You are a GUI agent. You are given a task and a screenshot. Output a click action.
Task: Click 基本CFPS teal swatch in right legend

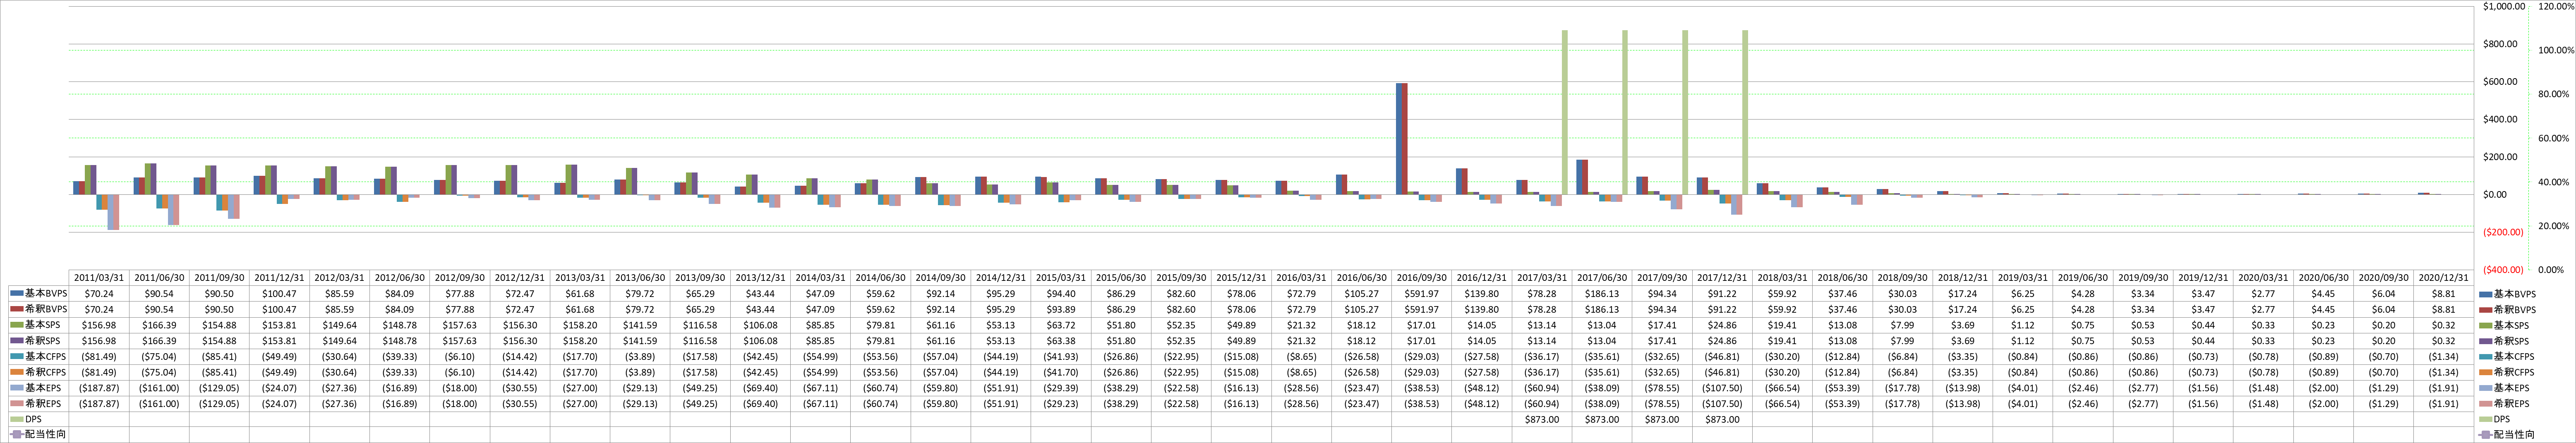[2485, 357]
